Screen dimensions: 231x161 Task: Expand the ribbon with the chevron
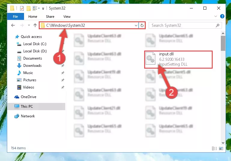[216, 16]
